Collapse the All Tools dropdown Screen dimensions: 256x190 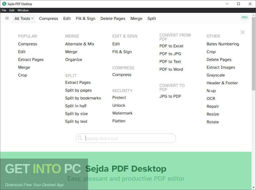click(x=24, y=19)
